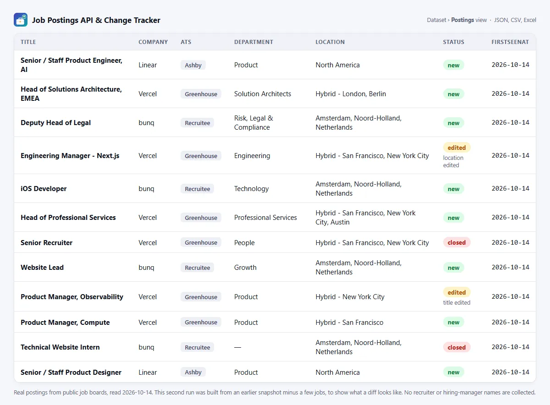Select 'Senior / Staff Product Engineer, AI' title
Screen dimensions: 550x405
point(71,65)
